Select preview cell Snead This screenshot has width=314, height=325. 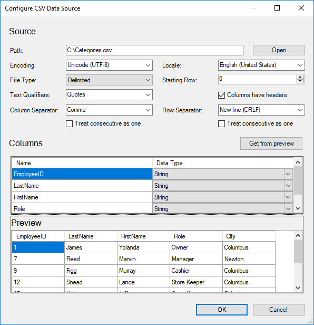[91, 282]
